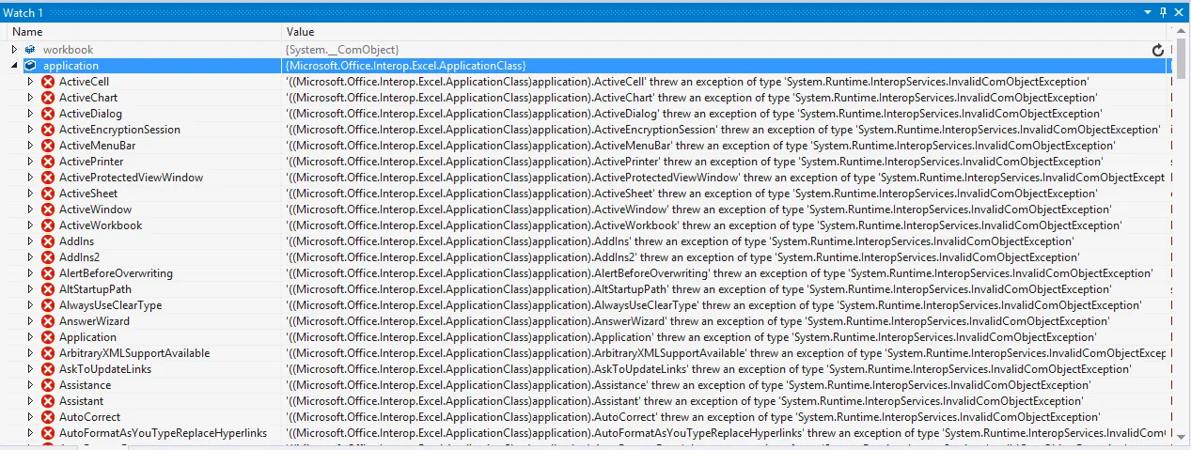Click the error icon beside AlertBeforeOverwriting

pos(48,273)
